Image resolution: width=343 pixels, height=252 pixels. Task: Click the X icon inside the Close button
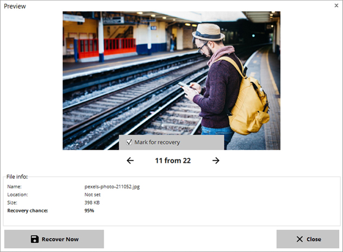coord(300,239)
